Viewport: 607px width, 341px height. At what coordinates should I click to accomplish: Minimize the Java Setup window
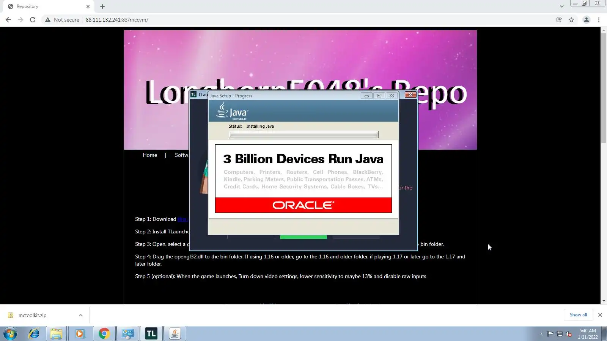[366, 96]
